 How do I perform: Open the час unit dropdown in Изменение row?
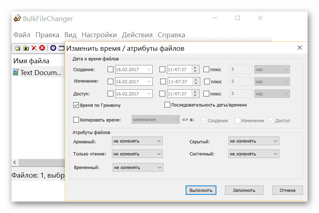pyautogui.click(x=272, y=82)
